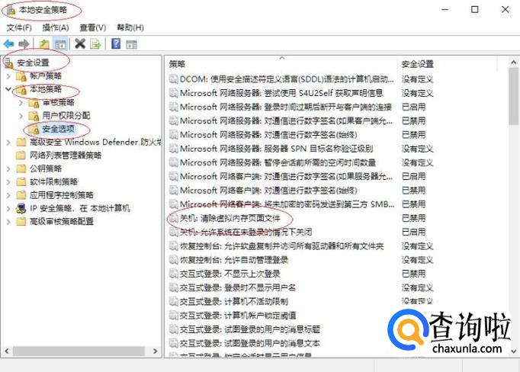Open the 帮助(H) menu
The image size is (520, 372).
[x=130, y=27]
